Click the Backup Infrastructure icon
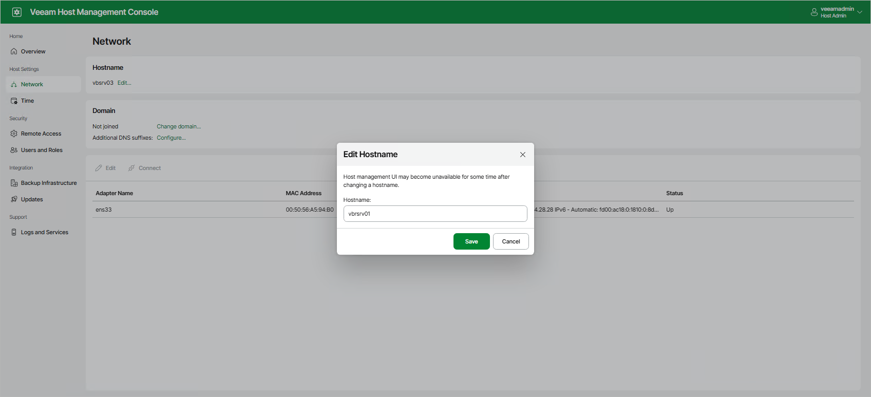871x397 pixels. [x=14, y=183]
